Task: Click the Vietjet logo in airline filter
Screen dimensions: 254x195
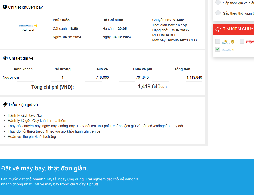Action: tap(250, 42)
